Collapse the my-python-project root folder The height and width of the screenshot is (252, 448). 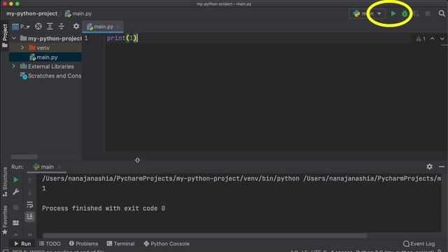coord(14,38)
